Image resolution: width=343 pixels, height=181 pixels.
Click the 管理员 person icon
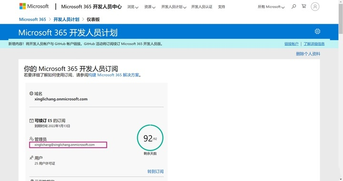(x=31, y=139)
